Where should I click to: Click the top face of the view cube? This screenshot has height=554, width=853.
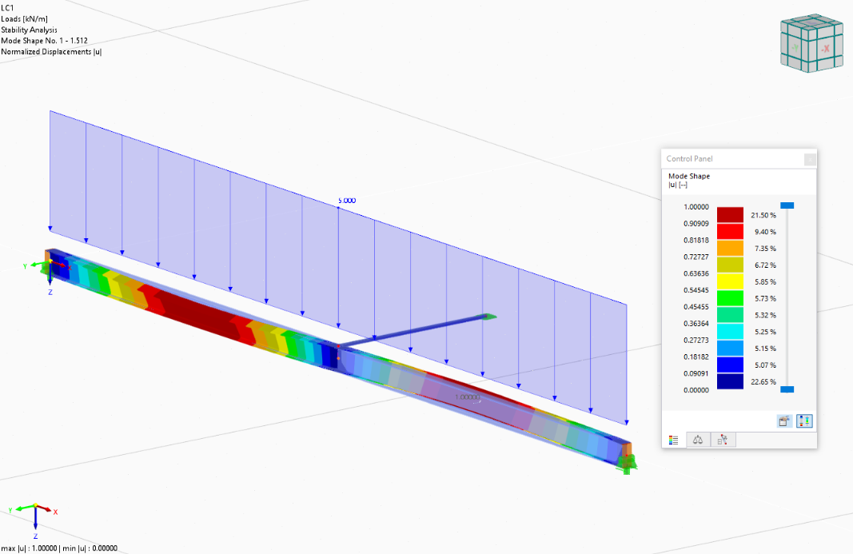point(812,23)
